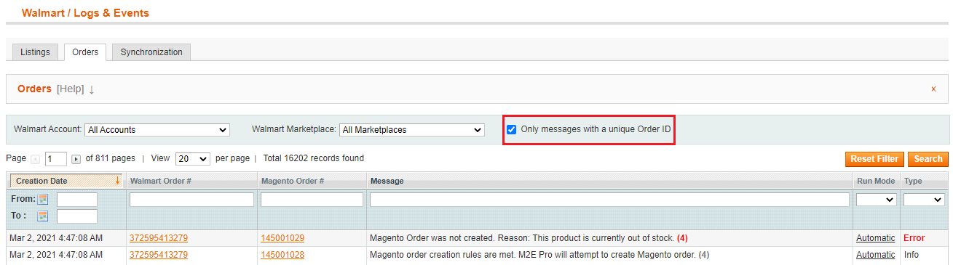The height and width of the screenshot is (265, 953).
Task: Focus Magento Order # filter field
Action: [x=312, y=200]
